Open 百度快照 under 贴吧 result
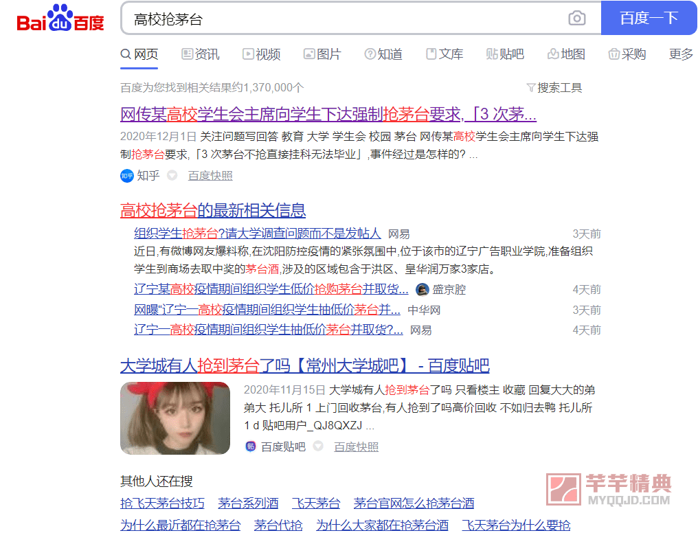This screenshot has width=698, height=533. [356, 446]
